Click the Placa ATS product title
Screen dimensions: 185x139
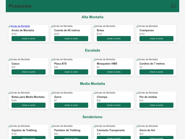pos(60,64)
